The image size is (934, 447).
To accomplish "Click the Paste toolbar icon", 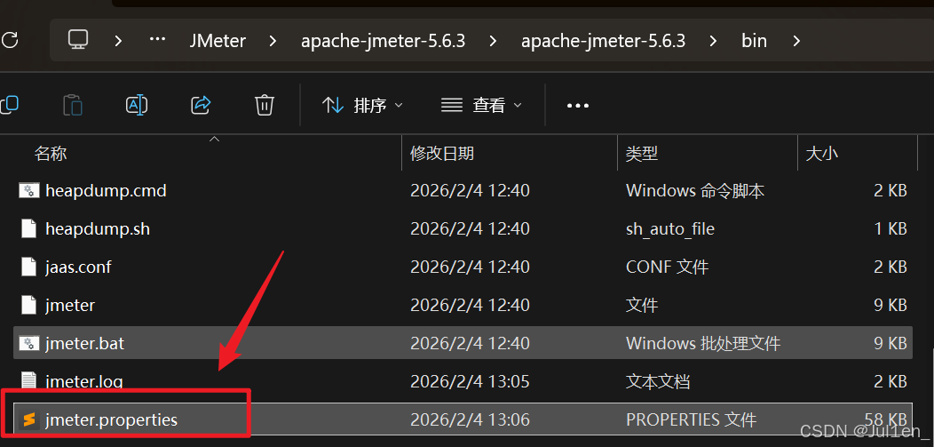I will [x=73, y=106].
